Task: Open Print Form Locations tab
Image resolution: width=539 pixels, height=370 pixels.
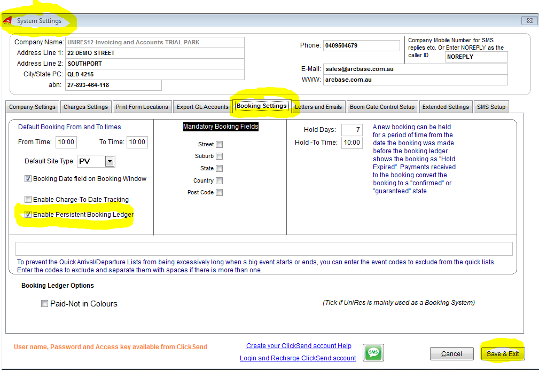Action: click(x=142, y=107)
